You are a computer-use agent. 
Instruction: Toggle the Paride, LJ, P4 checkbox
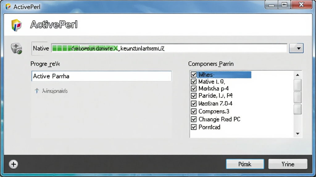(x=194, y=96)
